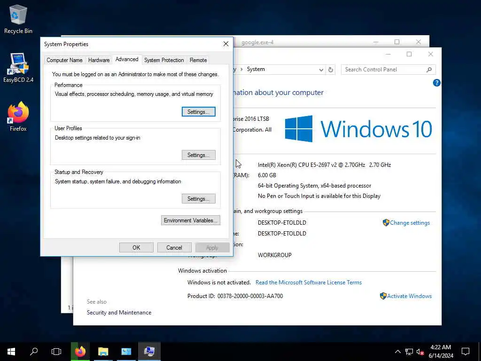Image resolution: width=481 pixels, height=361 pixels.
Task: Confirm System Properties with OK
Action: 136,248
